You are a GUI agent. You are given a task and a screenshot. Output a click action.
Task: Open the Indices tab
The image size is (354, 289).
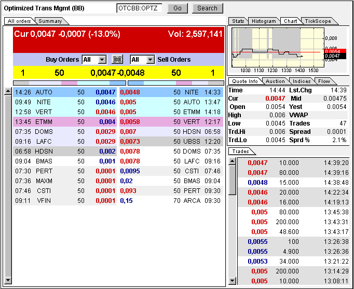[302, 81]
